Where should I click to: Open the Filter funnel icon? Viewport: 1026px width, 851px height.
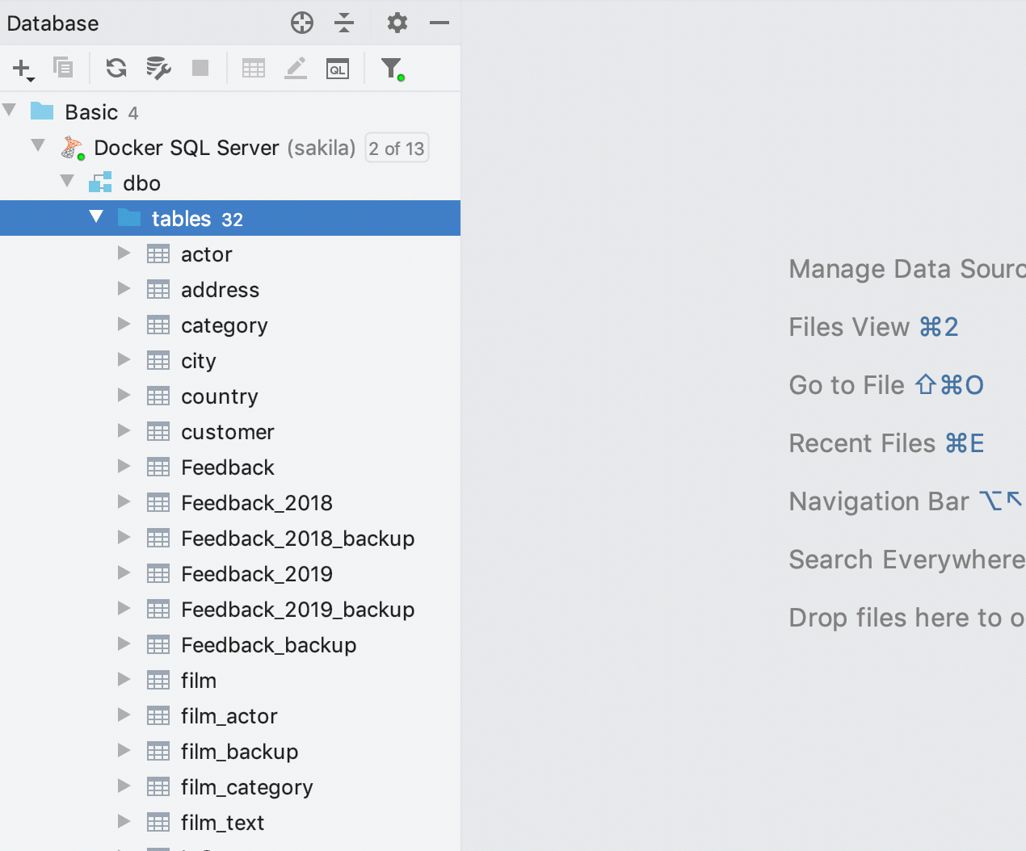(392, 69)
